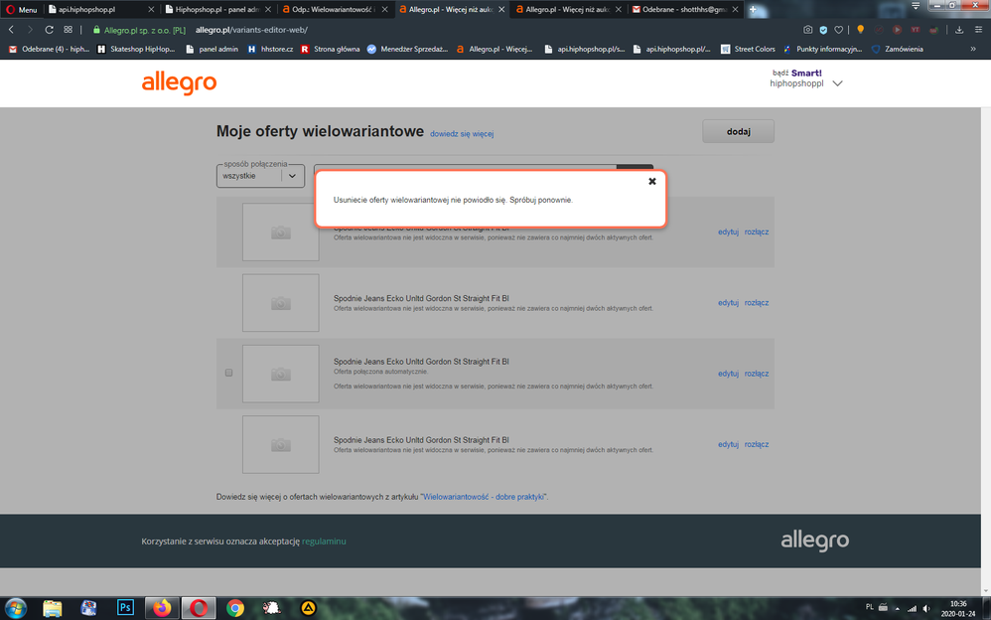The image size is (991, 620).
Task: Open Opera Menu button
Action: 21,9
